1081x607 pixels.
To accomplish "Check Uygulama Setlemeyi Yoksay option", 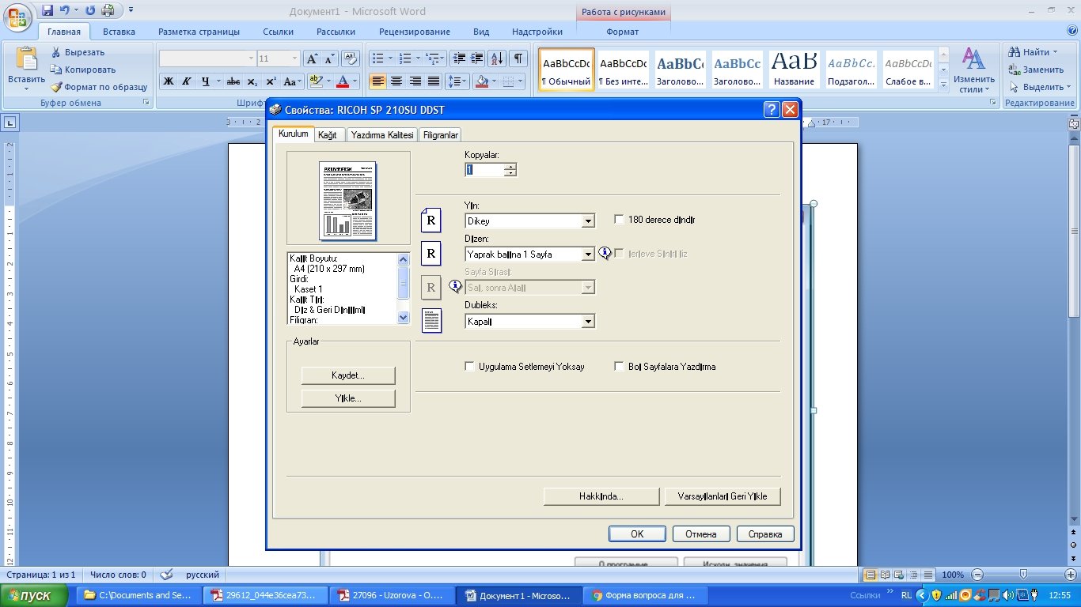I will click(469, 367).
